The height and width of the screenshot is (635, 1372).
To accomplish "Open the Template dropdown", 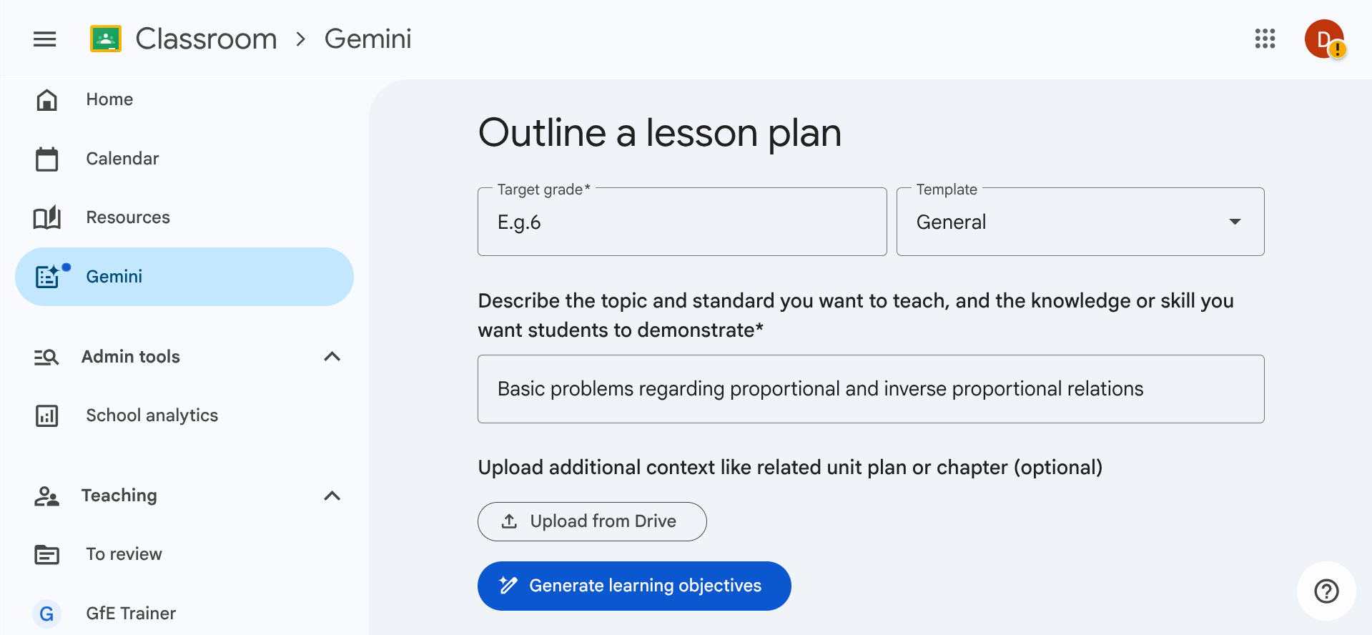I will [1080, 222].
